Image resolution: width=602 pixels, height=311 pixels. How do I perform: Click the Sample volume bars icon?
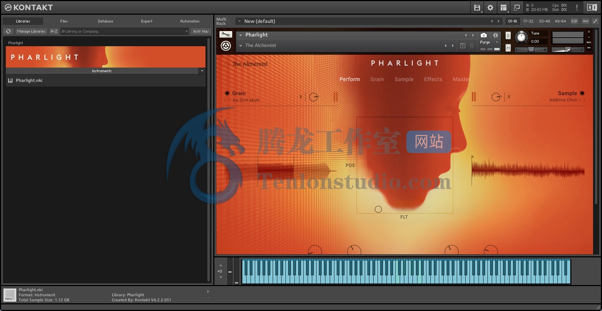(x=474, y=97)
